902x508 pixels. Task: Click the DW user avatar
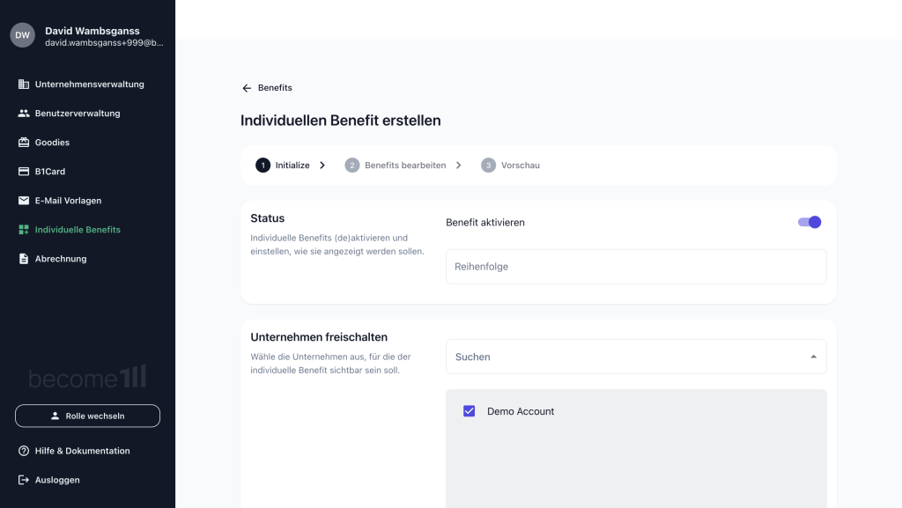22,35
